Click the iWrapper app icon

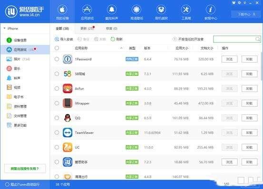[x=68, y=103]
